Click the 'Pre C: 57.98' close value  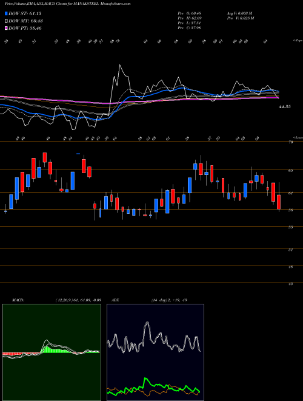[189, 28]
